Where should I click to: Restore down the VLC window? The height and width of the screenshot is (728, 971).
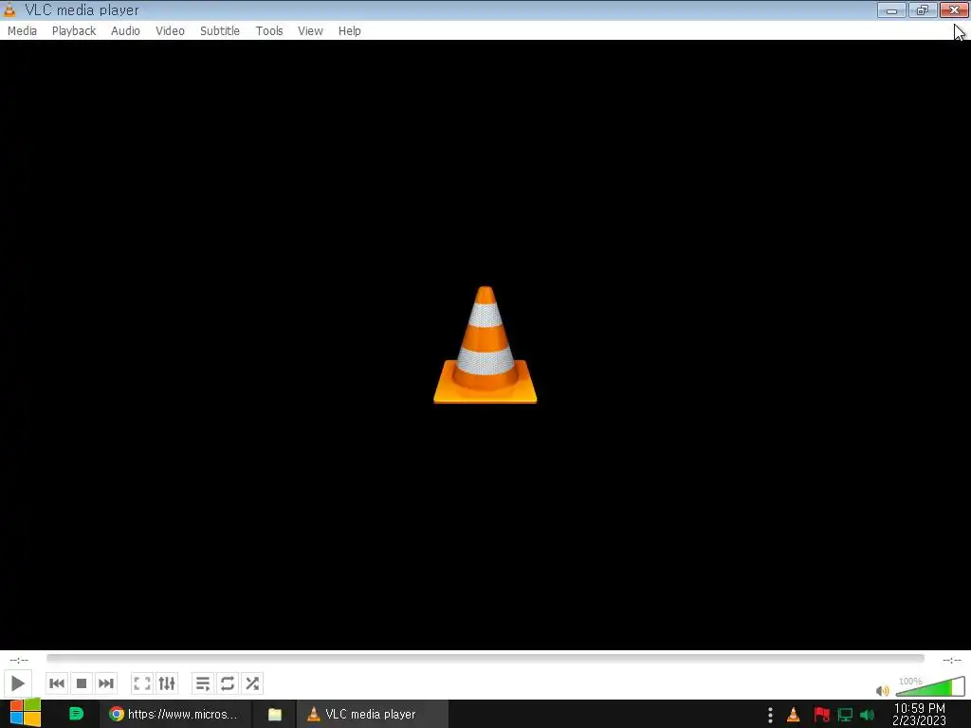coord(923,9)
